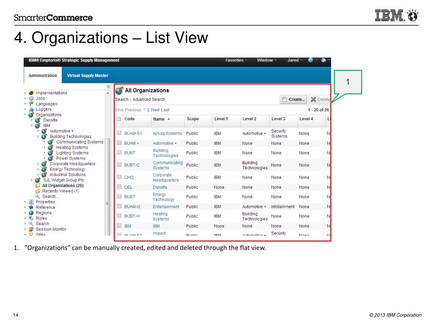Click the Delete button
This screenshot has height=325, width=433.
click(x=320, y=99)
